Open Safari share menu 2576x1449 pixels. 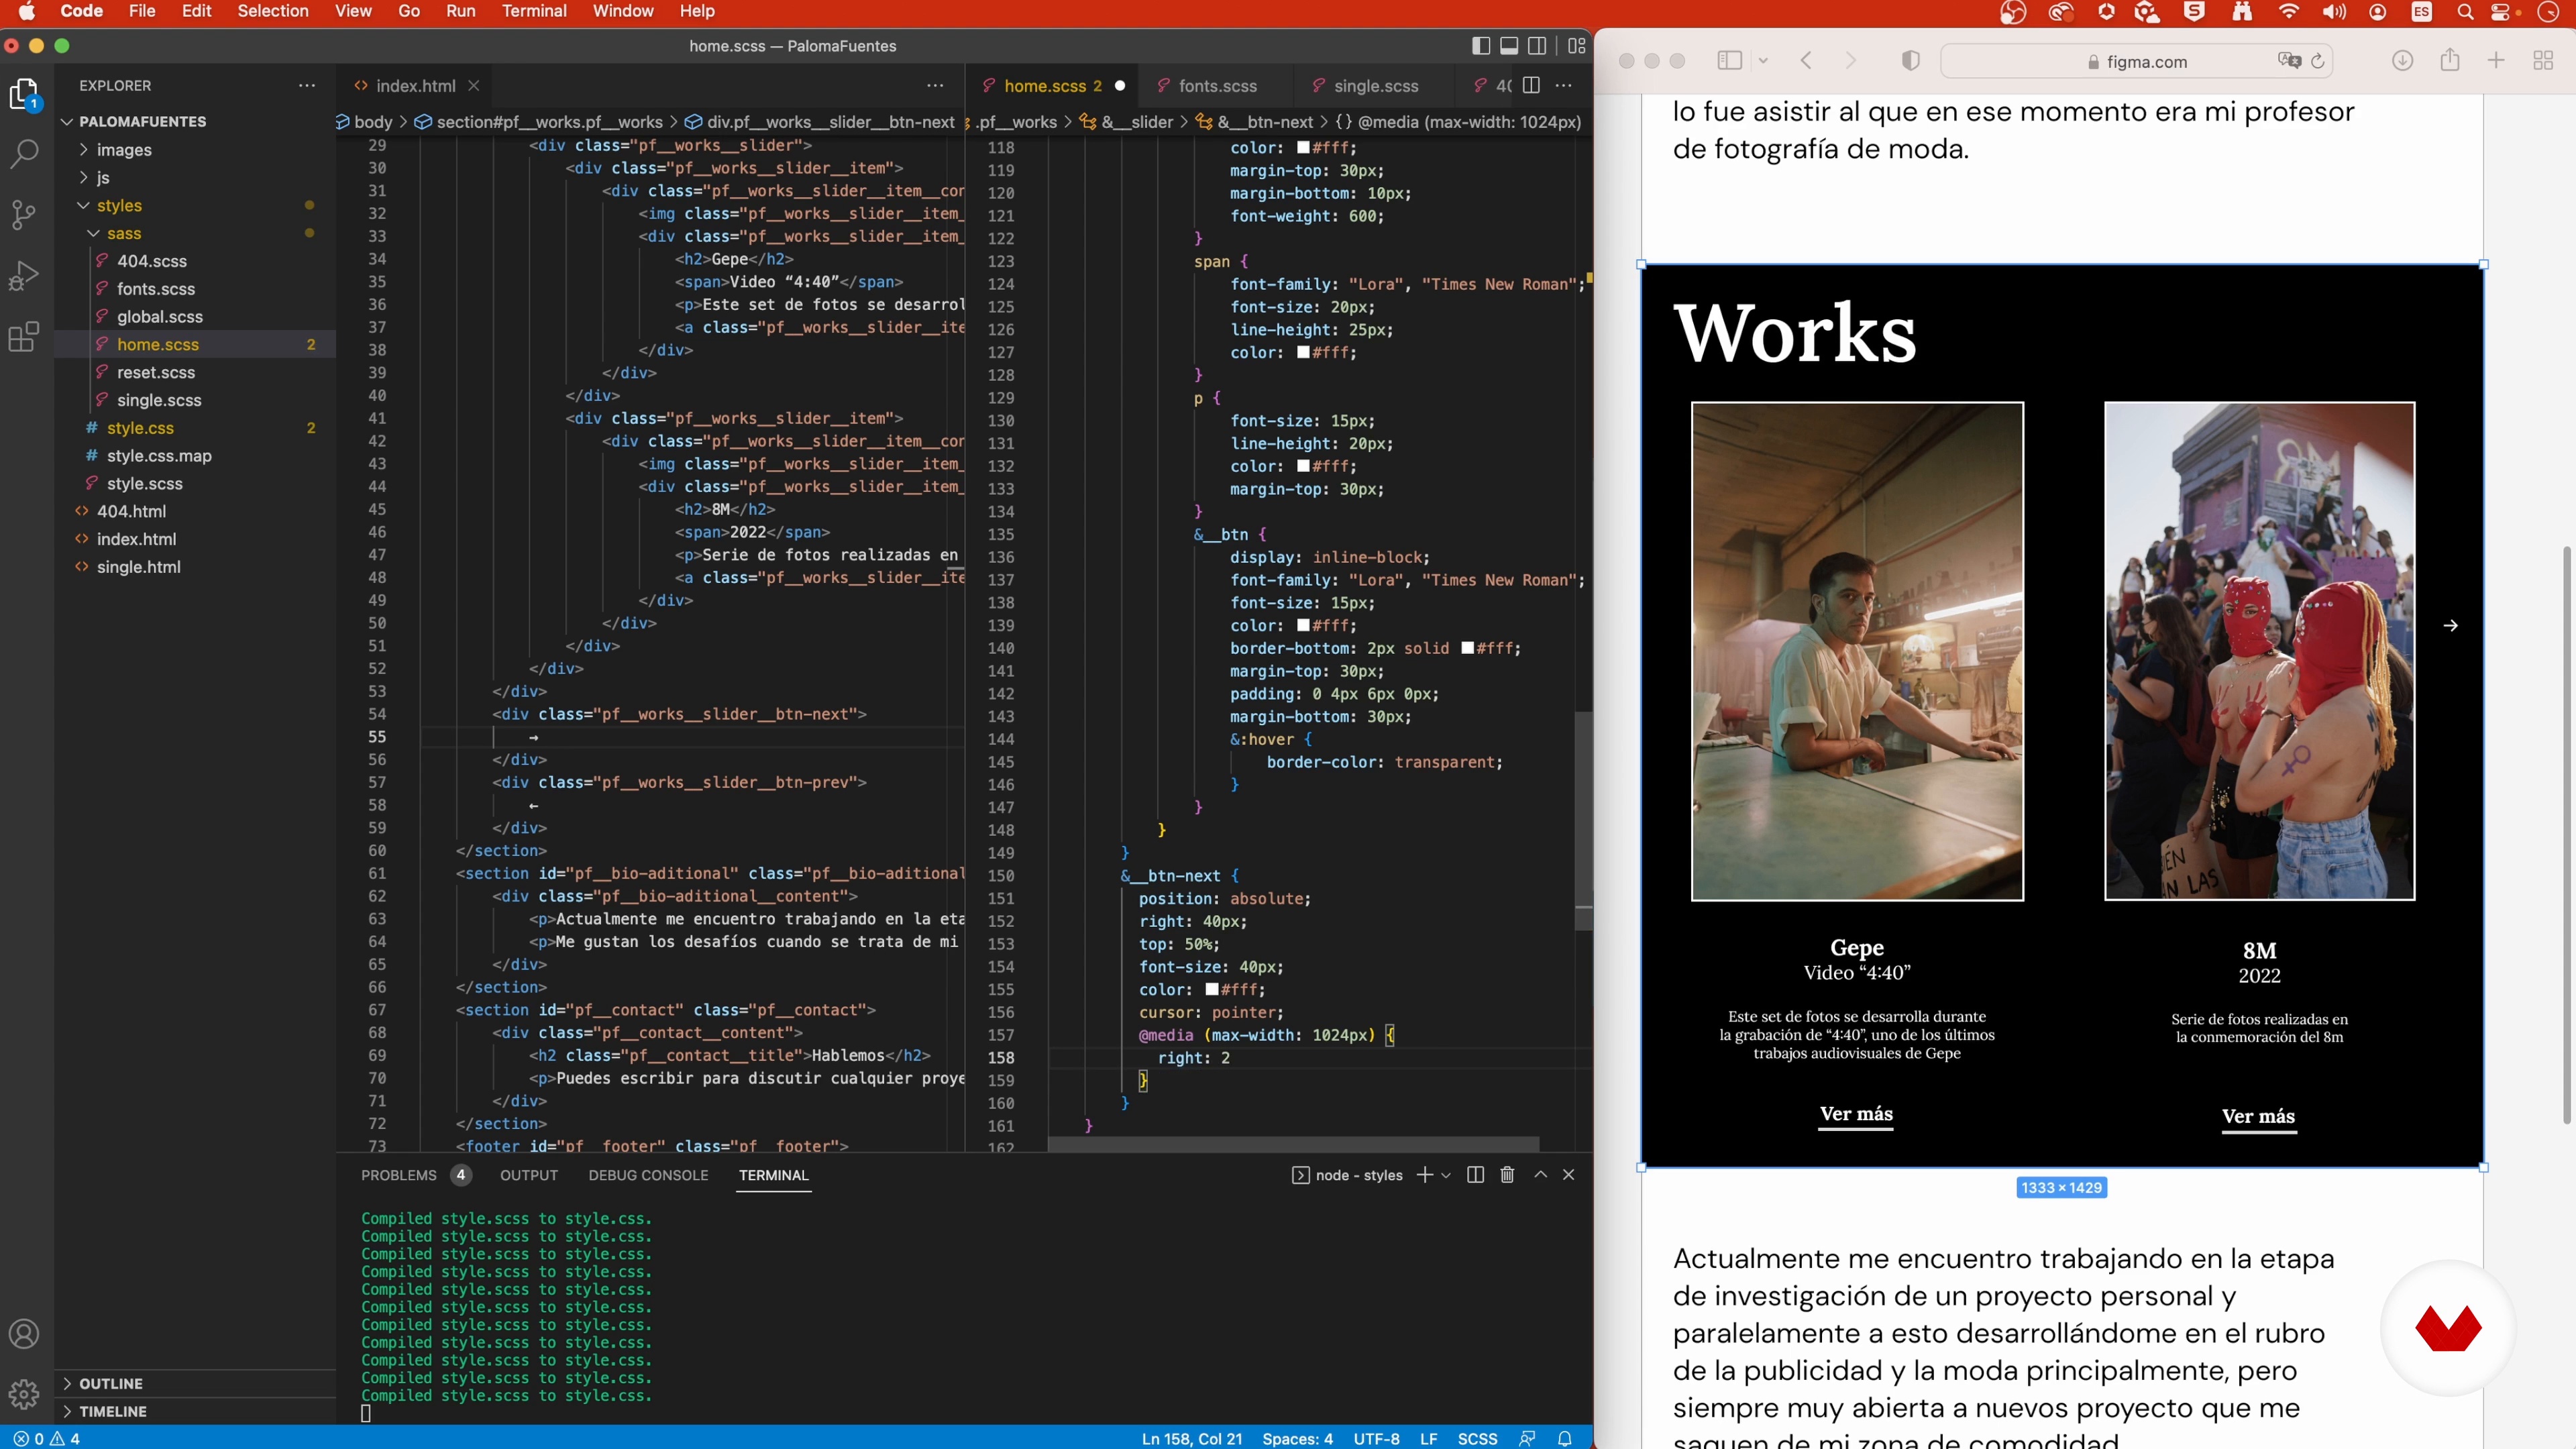coord(2449,61)
